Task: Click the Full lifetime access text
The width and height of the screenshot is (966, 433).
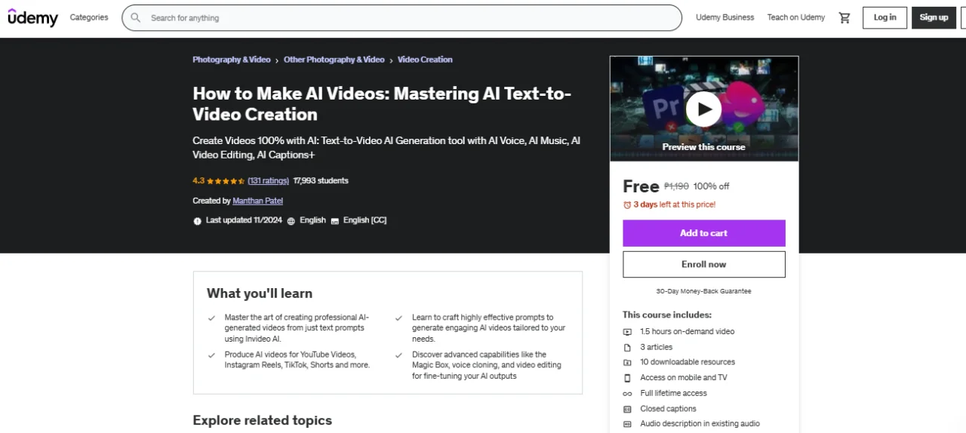Action: [x=674, y=394]
